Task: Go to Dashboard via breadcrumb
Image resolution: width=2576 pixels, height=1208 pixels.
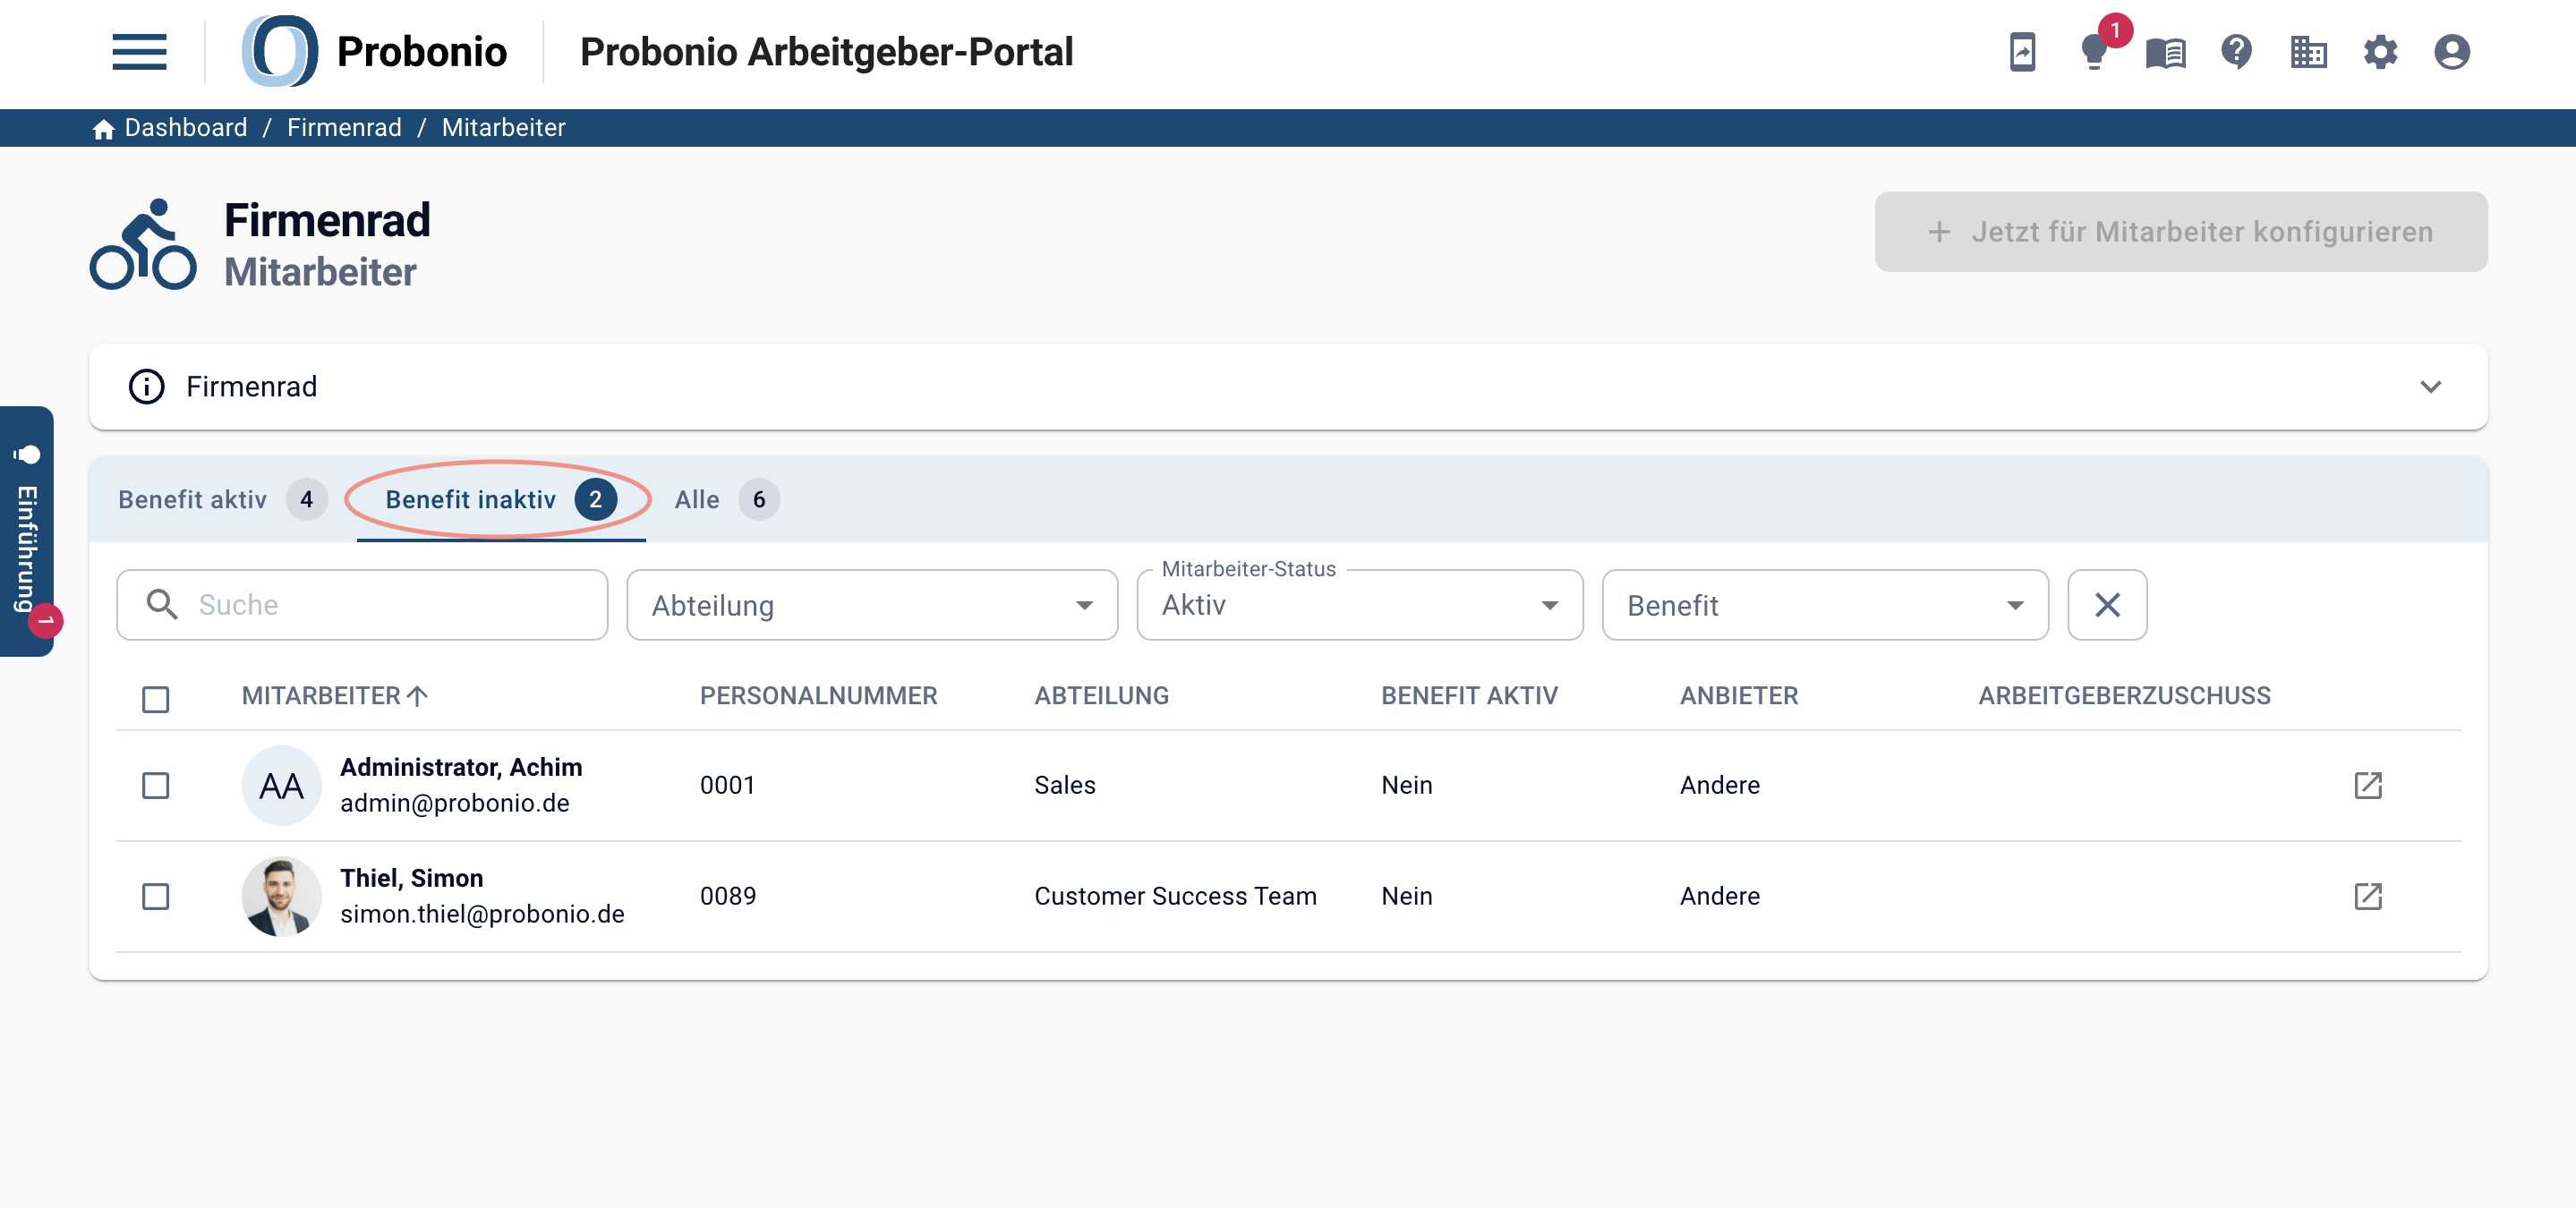Action: click(186, 128)
